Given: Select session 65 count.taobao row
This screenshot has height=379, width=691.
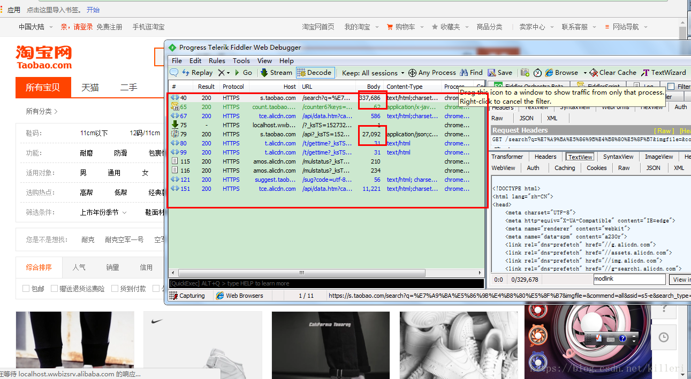Looking at the screenshot, I should click(x=326, y=107).
